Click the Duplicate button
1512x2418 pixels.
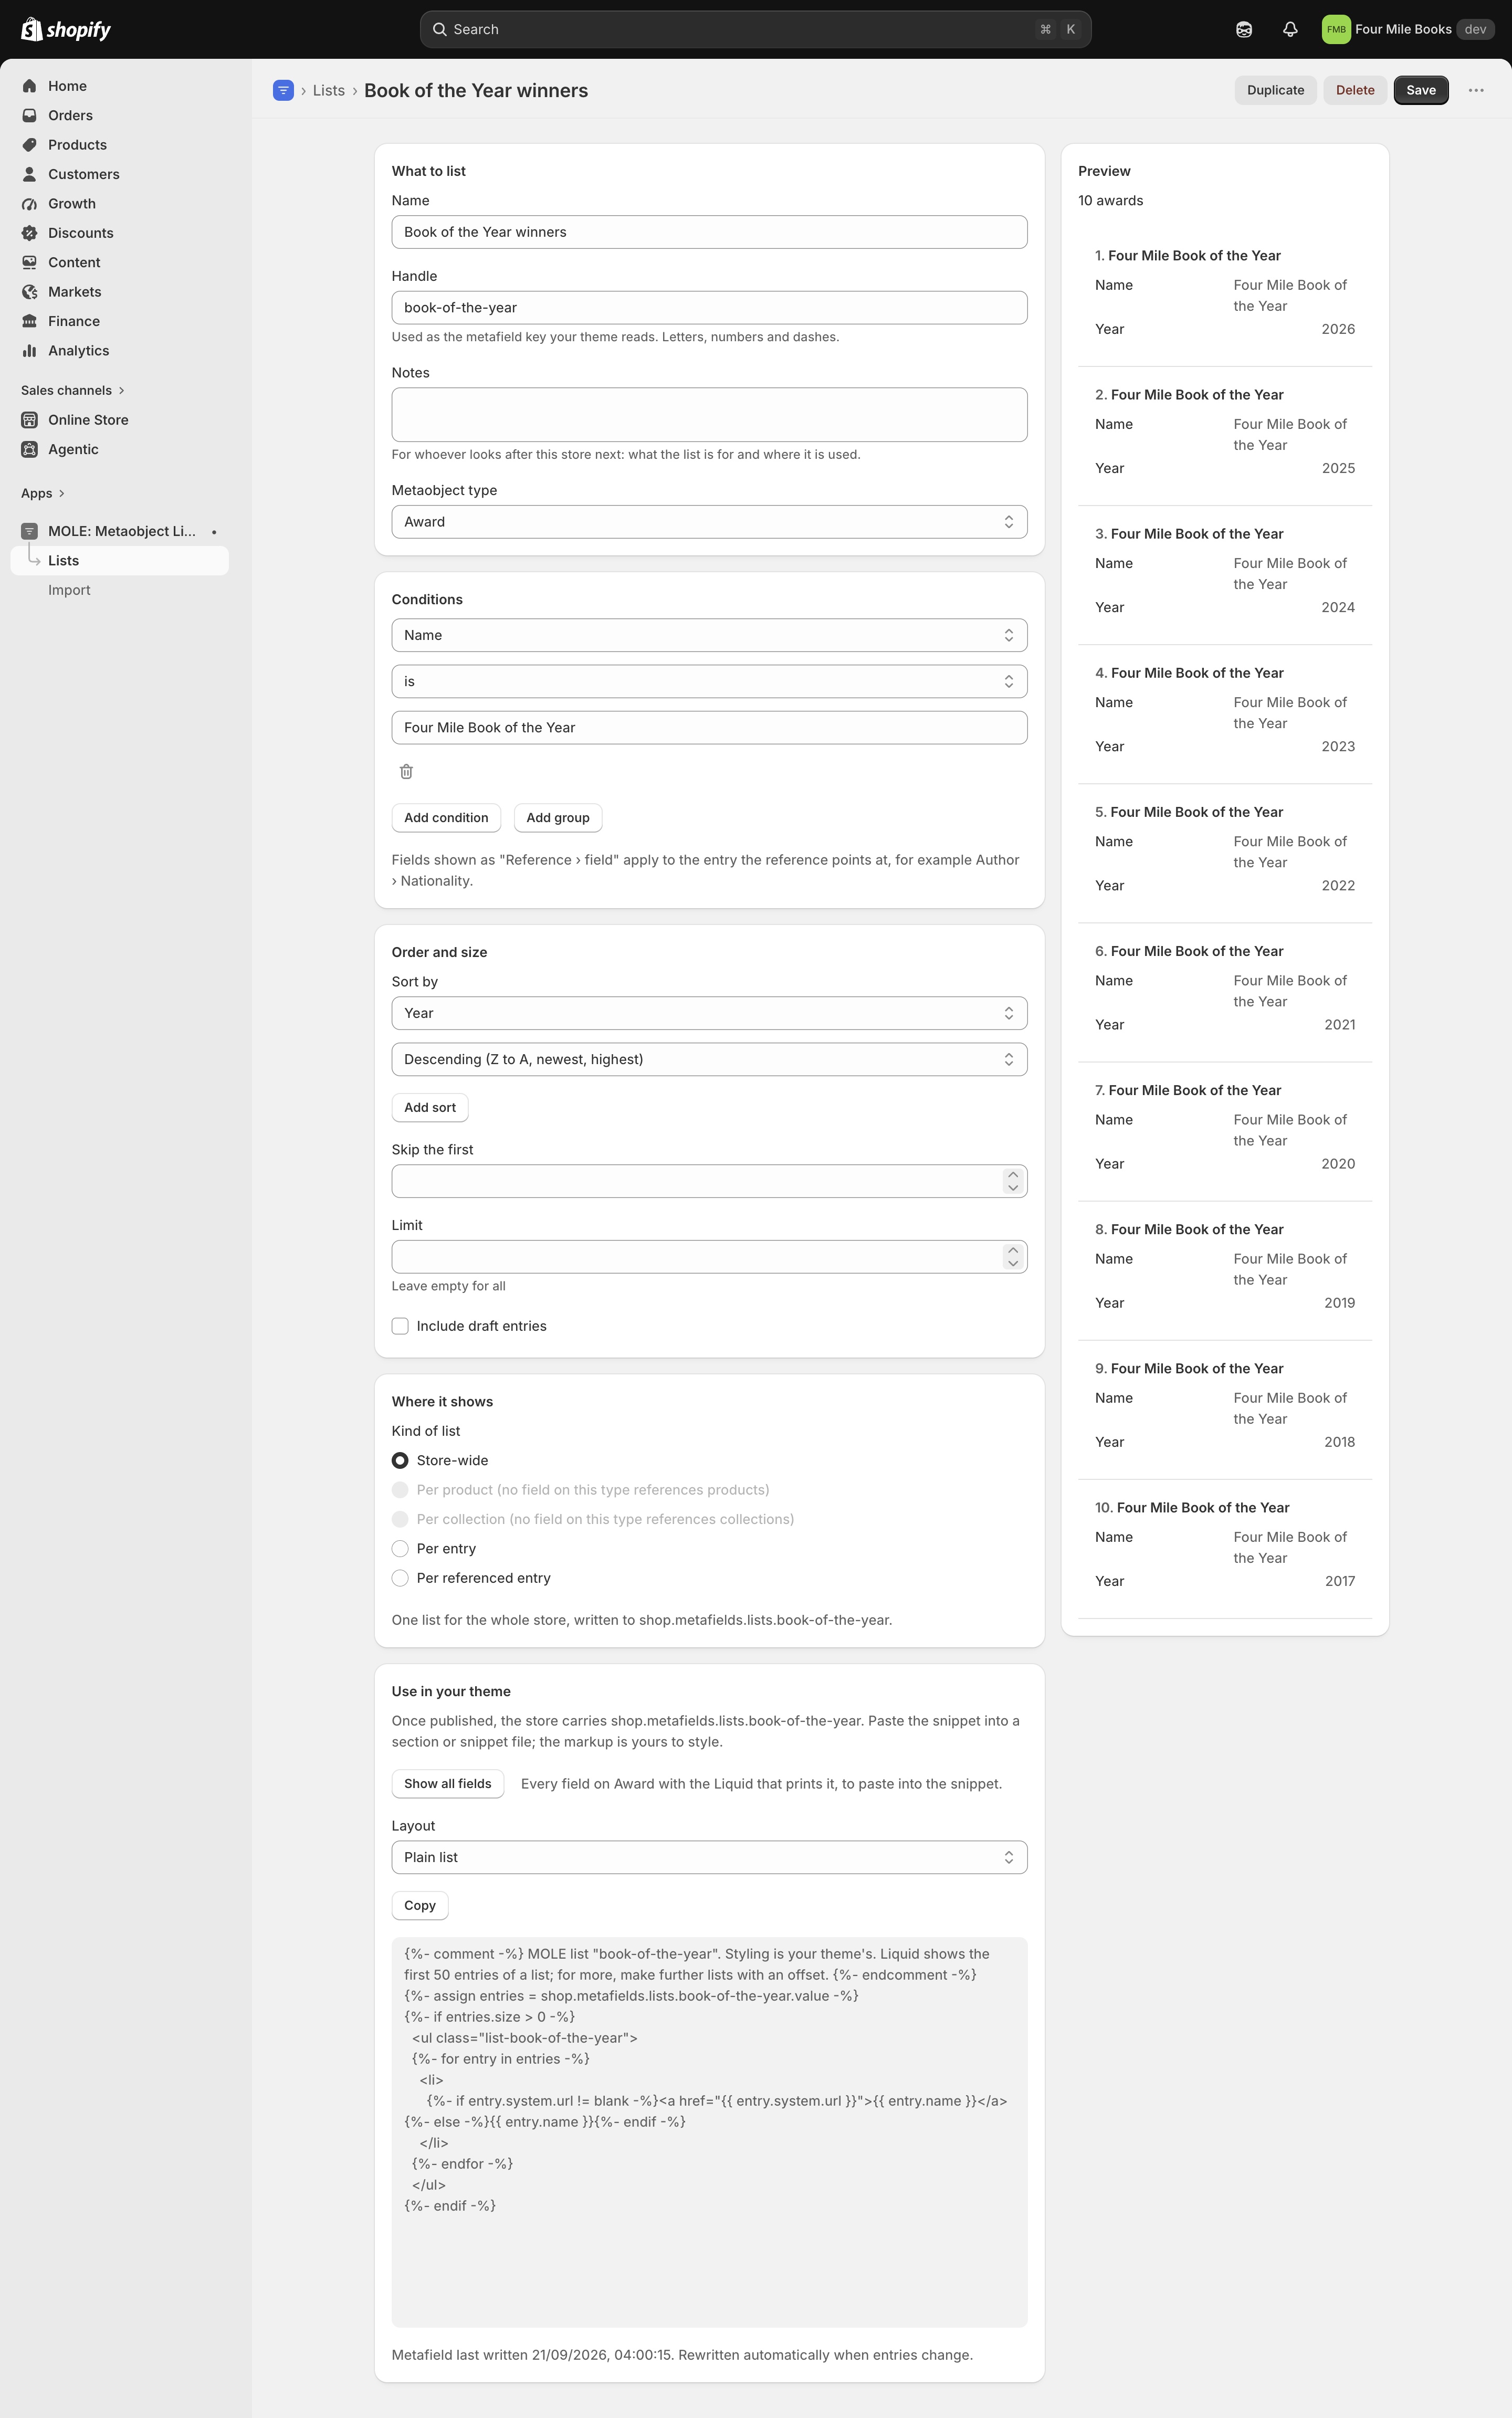[1275, 90]
